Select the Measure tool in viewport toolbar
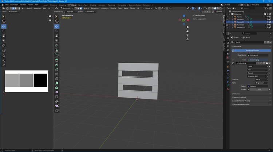Screen dimensions: 273x152 coord(57,50)
